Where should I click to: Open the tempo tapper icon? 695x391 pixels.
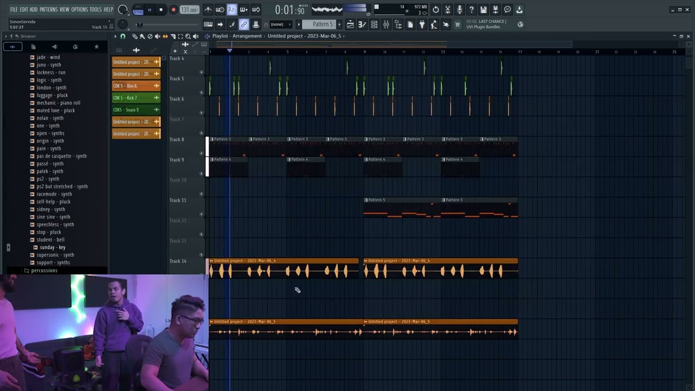[x=434, y=24]
